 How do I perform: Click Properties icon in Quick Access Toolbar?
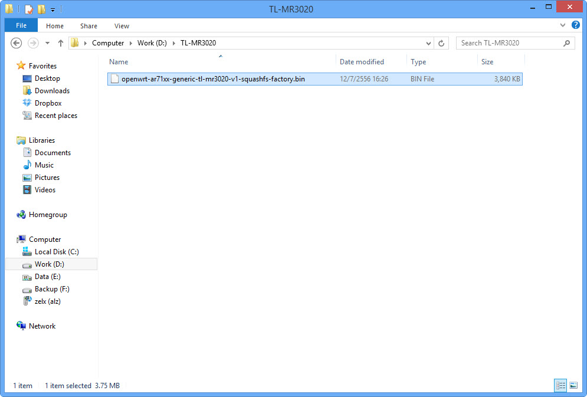point(29,9)
